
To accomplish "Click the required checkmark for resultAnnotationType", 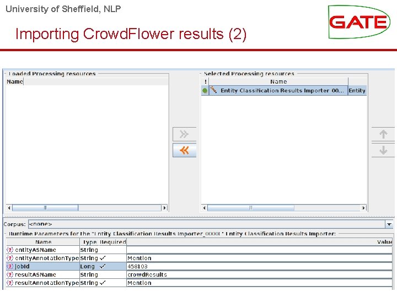I will click(103, 283).
